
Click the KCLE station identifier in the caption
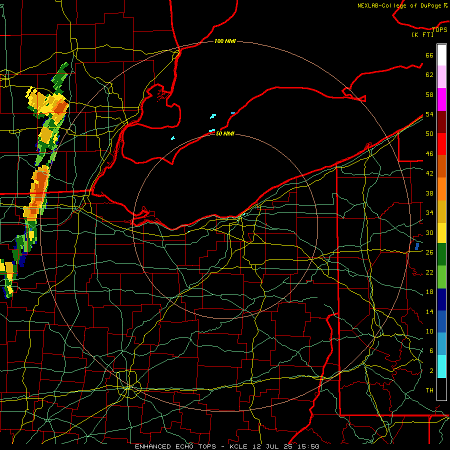tap(238, 446)
